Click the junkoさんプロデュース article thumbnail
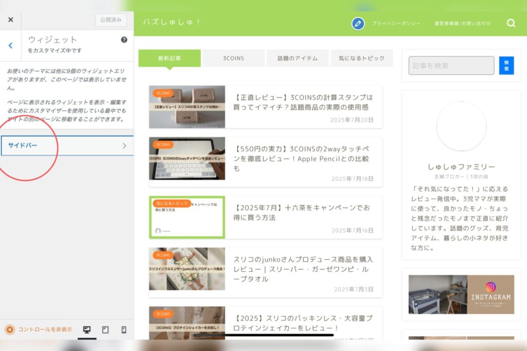The width and height of the screenshot is (527, 351). [187, 269]
